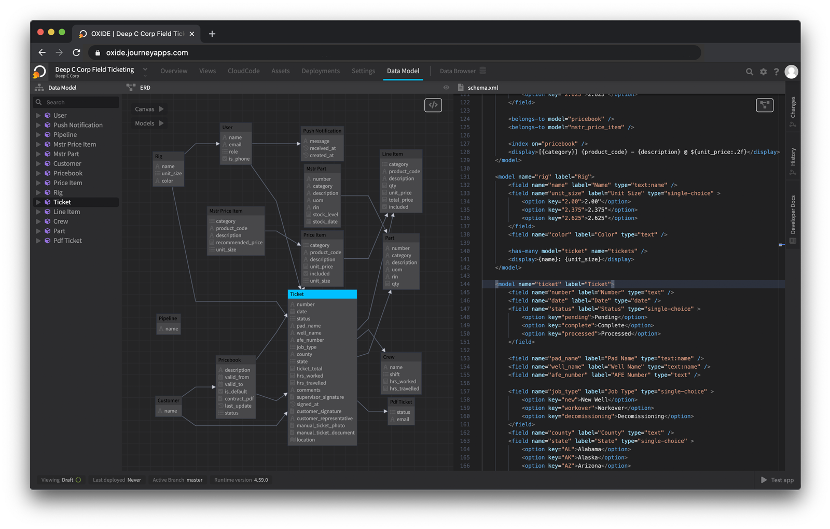Expand the Models section arrow
The image size is (830, 529).
click(x=161, y=123)
